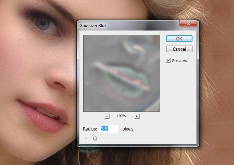Click the blurred lips preview thumbnail
234x165 pixels.
click(122, 73)
